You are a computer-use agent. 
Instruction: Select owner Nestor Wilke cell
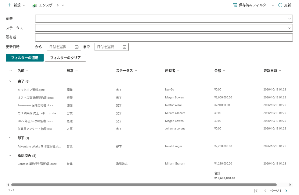pyautogui.click(x=173, y=105)
